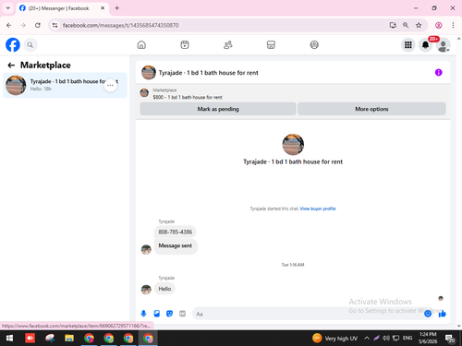Image resolution: width=462 pixels, height=346 pixels.
Task: Click the volume speaker tray icon
Action: [386, 339]
